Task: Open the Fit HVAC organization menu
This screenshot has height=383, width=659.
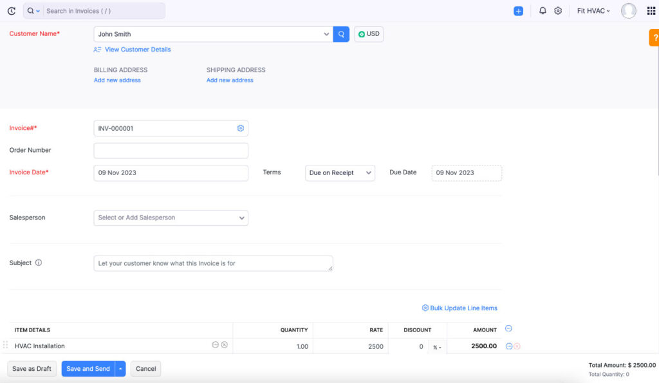Action: click(593, 10)
